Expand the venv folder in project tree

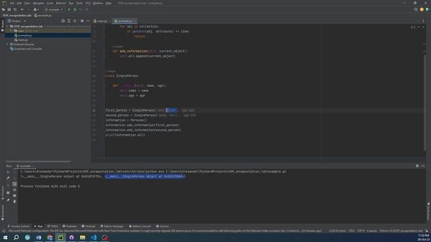pyautogui.click(x=11, y=31)
